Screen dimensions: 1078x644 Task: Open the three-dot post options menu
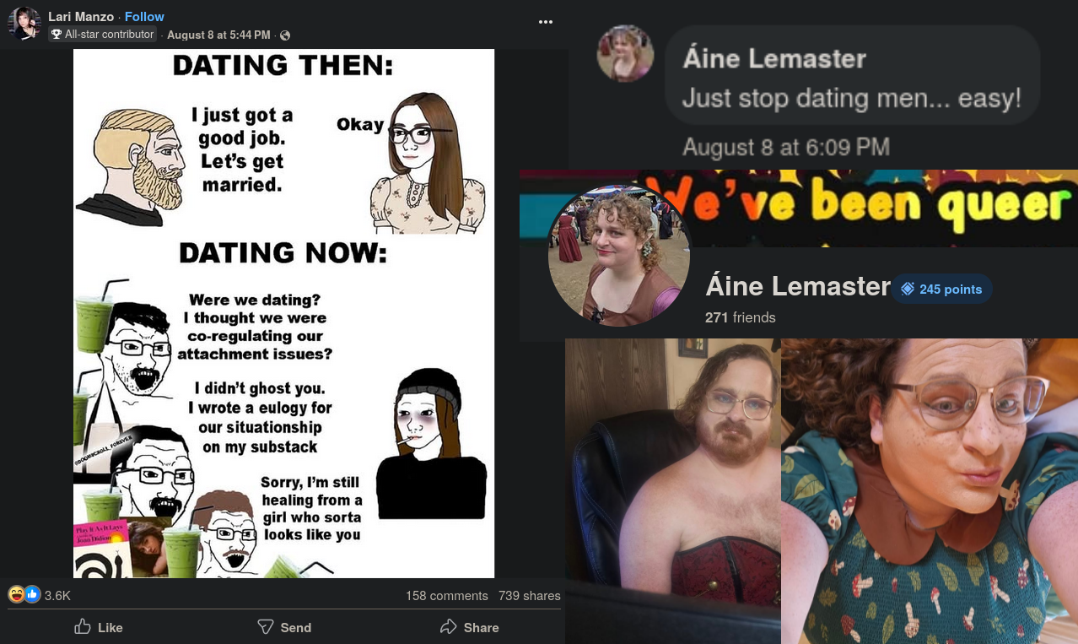click(546, 22)
